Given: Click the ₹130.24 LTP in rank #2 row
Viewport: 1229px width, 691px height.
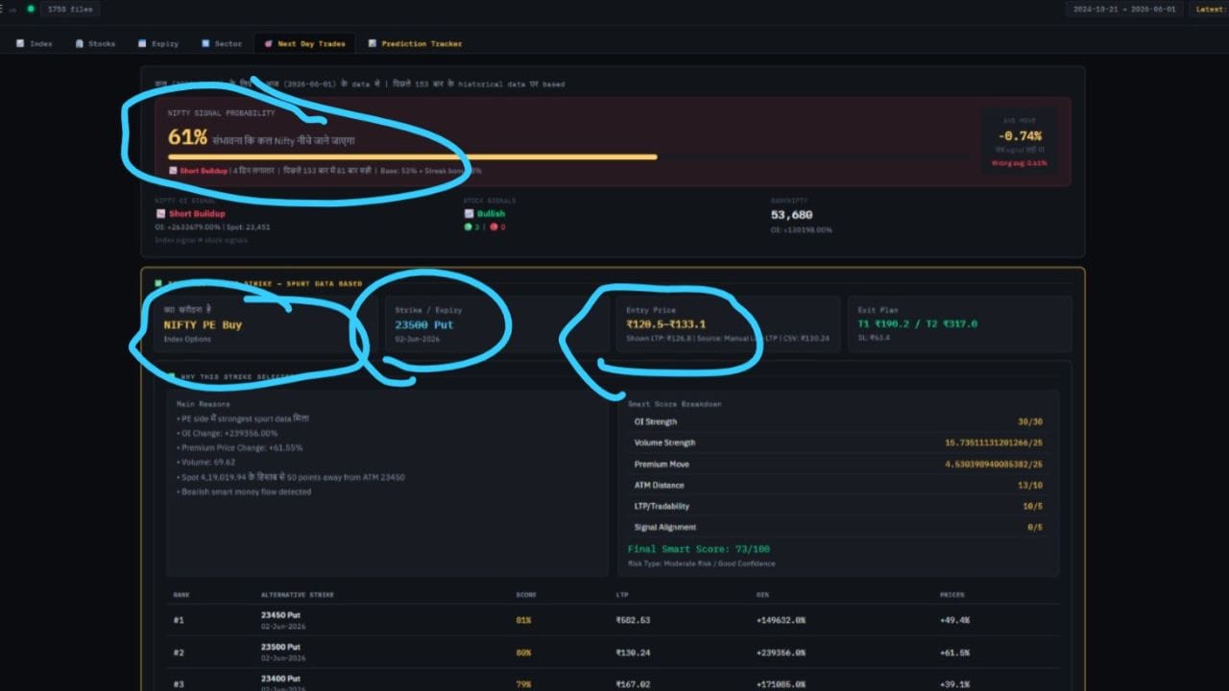Looking at the screenshot, I should point(633,653).
